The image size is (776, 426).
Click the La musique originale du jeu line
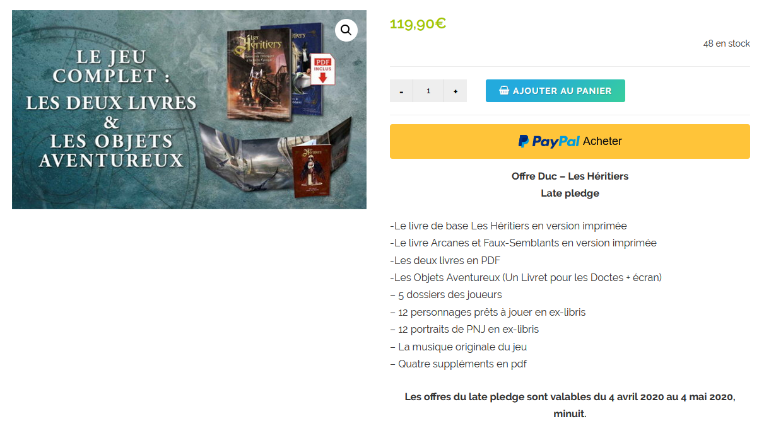[459, 347]
